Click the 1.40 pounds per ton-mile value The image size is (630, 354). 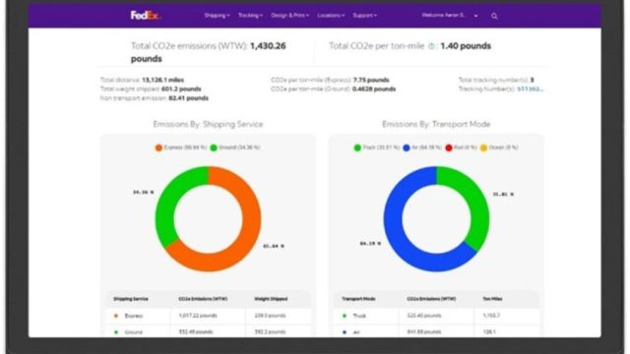click(466, 46)
